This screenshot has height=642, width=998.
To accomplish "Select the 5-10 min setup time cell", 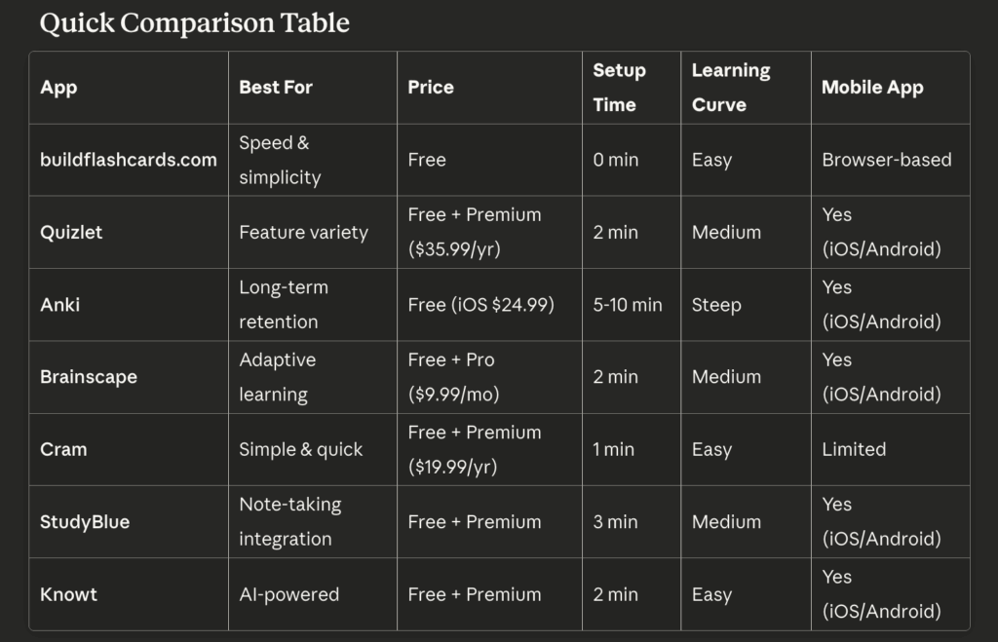I will click(628, 305).
